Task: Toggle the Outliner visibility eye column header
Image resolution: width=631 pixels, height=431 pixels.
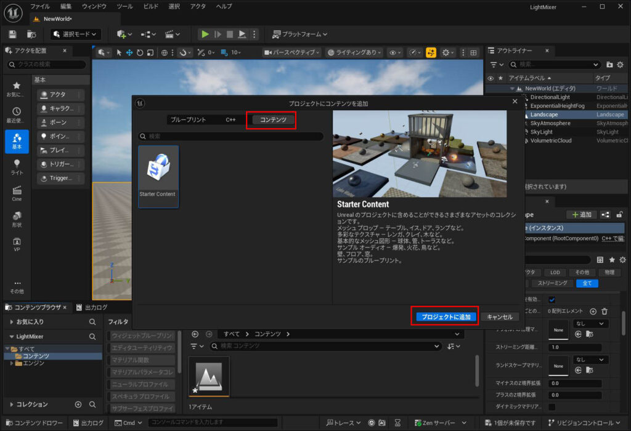Action: coord(491,78)
